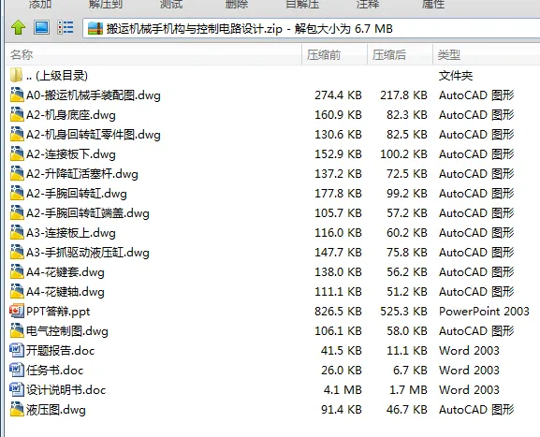540x437 pixels.
Task: Select icon of A4-花键轴.dwg
Action: (x=17, y=291)
